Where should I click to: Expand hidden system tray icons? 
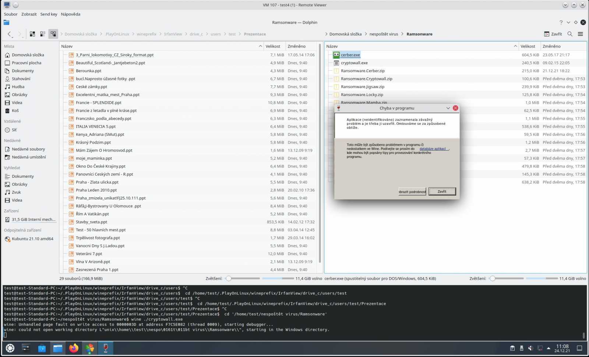(x=549, y=348)
